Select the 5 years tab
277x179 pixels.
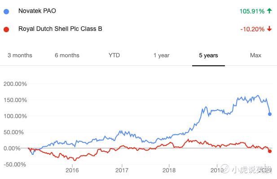coord(208,55)
